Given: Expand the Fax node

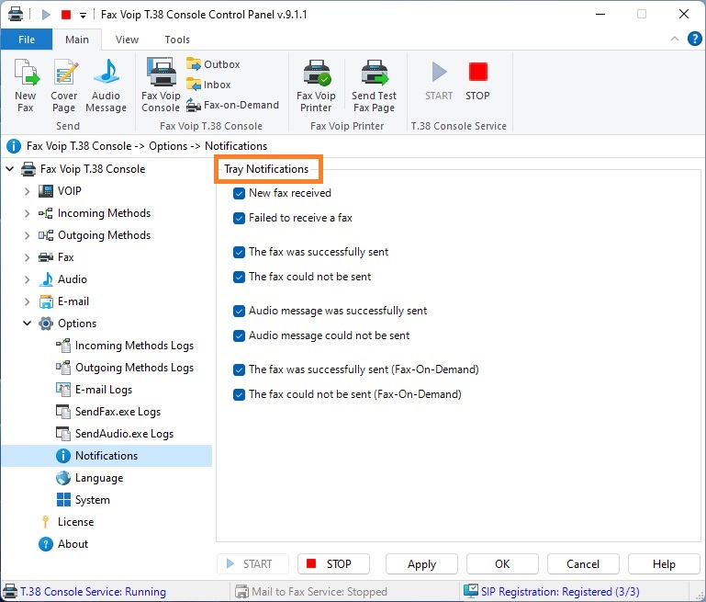Looking at the screenshot, I should click(x=27, y=257).
